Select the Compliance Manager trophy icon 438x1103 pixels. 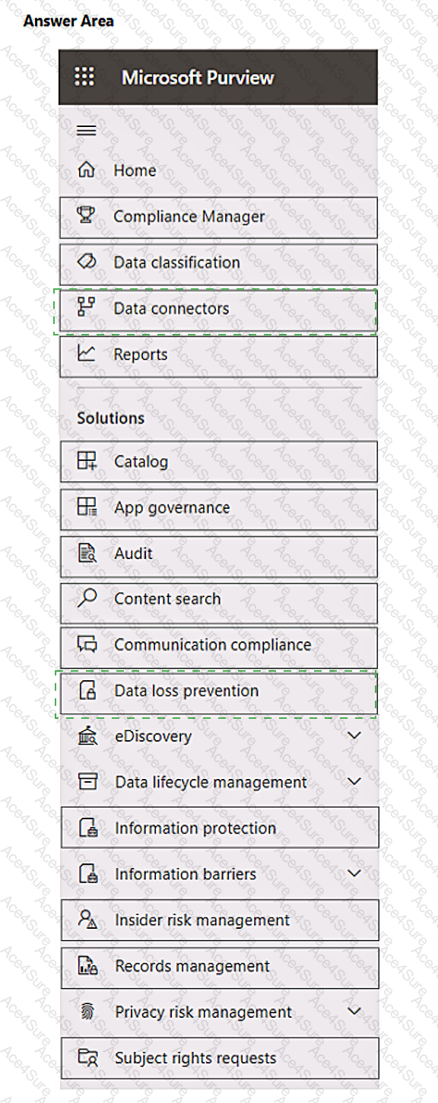87,216
